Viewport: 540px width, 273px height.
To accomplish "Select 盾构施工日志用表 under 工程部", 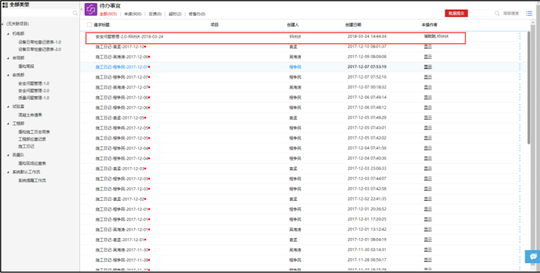I will (34, 132).
